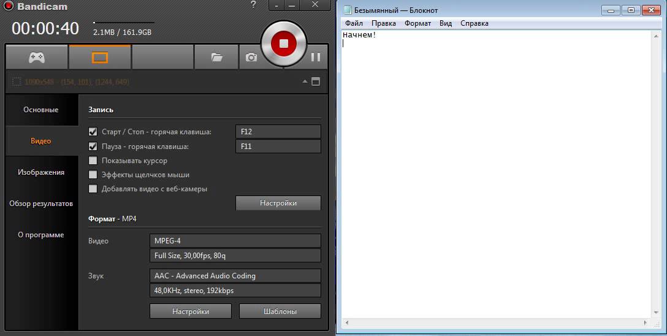This screenshot has height=336, width=667.
Task: Click the Bandicam logo icon in title bar
Action: click(8, 6)
